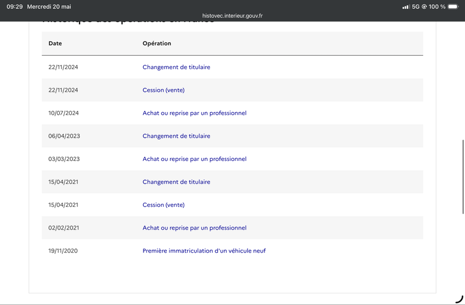Screen dimensions: 465x305
Task: Tap the orientation lock status icon
Action: (424, 6)
